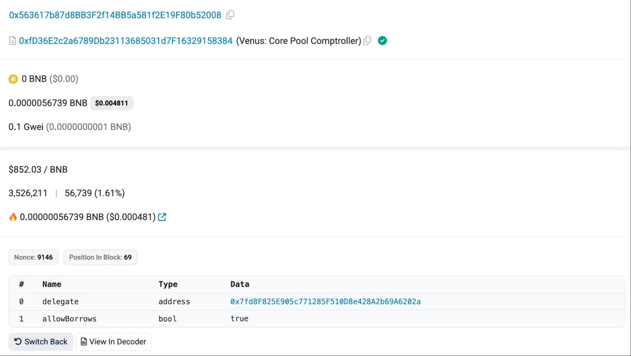
Task: Click the contract file icon beside 0xfD36E2c2
Action: 12,41
